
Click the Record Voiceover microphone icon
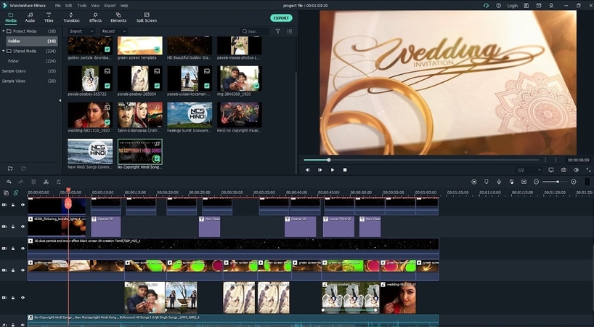(x=499, y=182)
